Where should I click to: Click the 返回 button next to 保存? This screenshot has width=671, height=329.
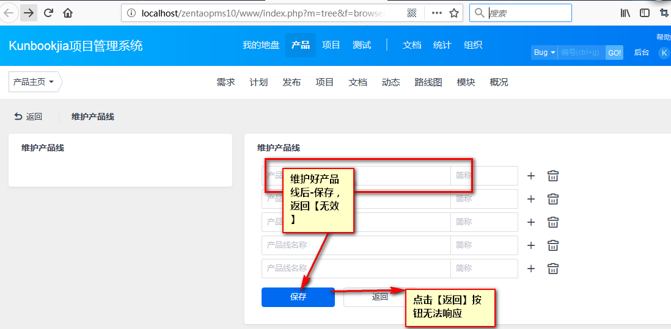click(380, 297)
